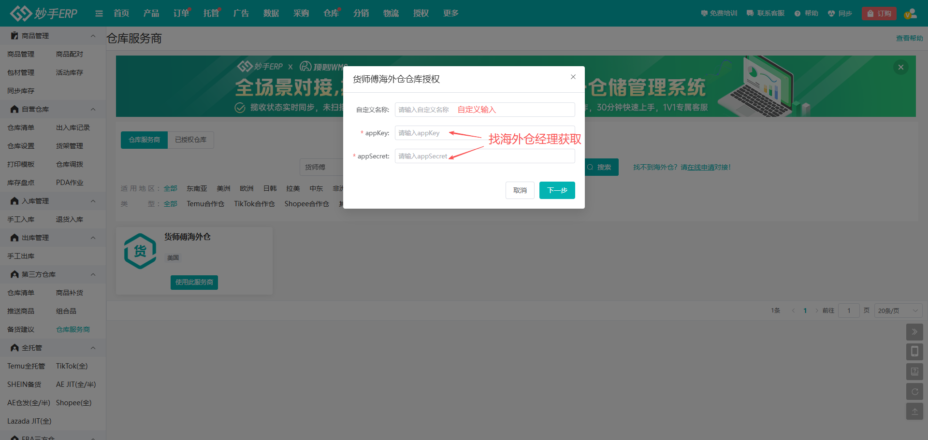Click the back-to-top arrow icon
The image size is (928, 440).
(914, 412)
